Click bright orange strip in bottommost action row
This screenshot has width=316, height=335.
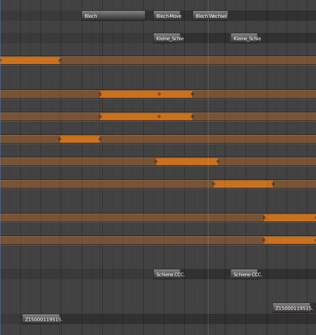pyautogui.click(x=290, y=240)
